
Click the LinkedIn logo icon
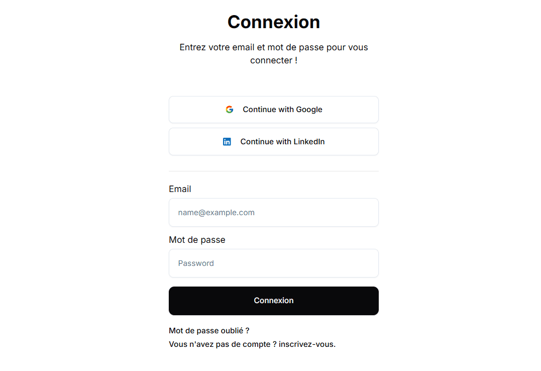point(227,142)
